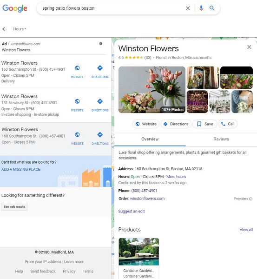Save Winston Flowers with the Save button

coord(205,124)
